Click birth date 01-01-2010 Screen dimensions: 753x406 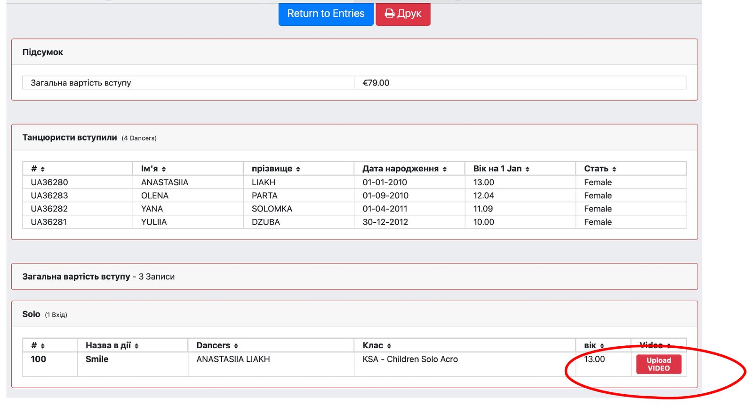tap(385, 182)
